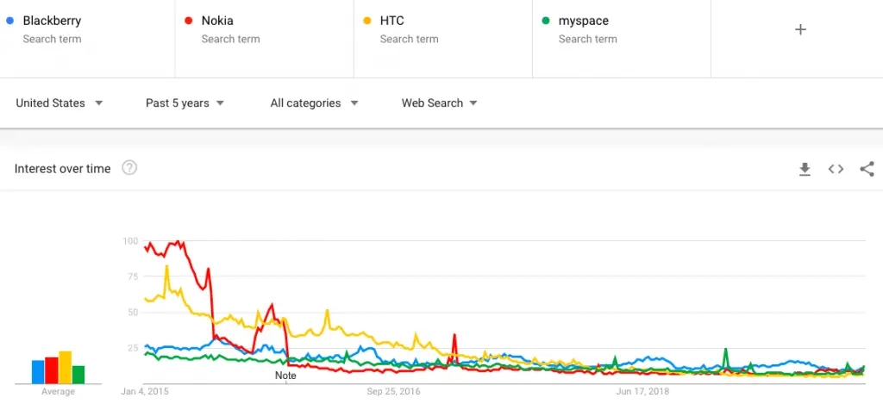883x410 pixels.
Task: Open the All categories dropdown
Action: (x=314, y=102)
